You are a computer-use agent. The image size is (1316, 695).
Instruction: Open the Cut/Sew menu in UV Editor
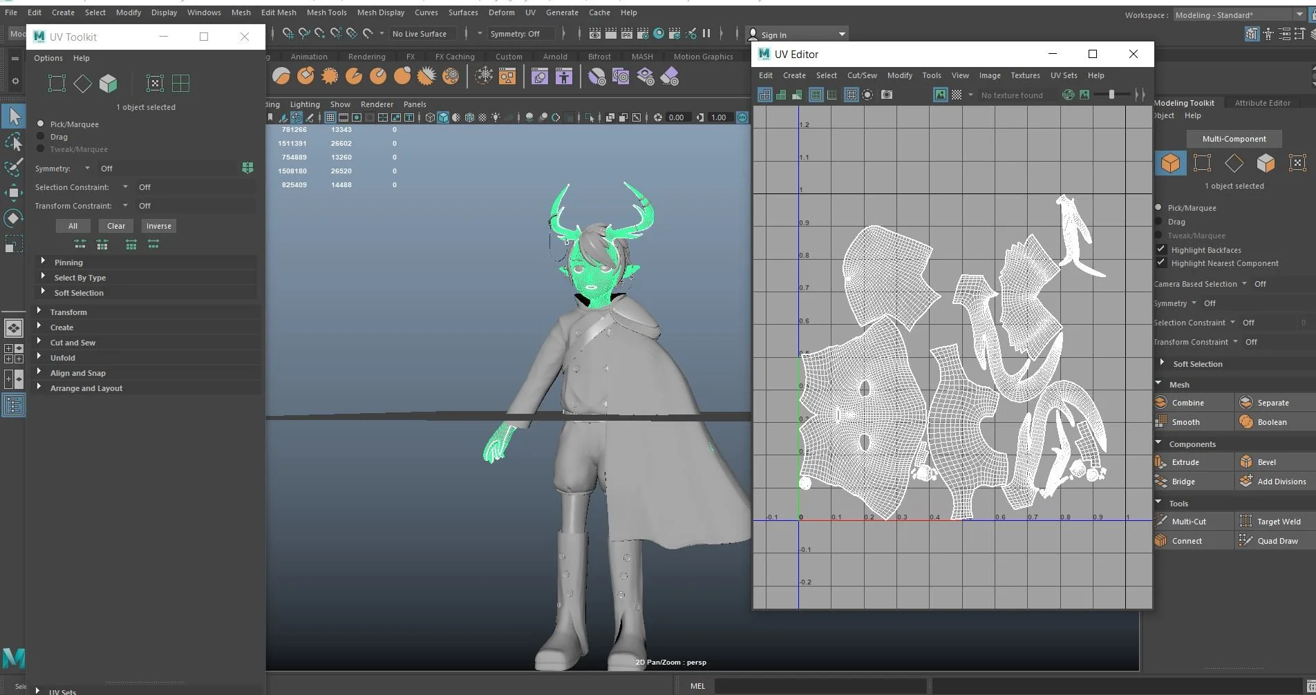pos(862,75)
